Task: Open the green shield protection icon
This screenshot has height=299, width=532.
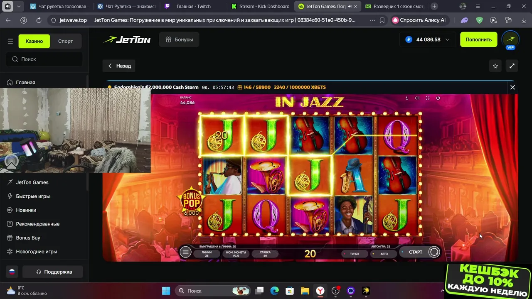Action: [x=479, y=20]
